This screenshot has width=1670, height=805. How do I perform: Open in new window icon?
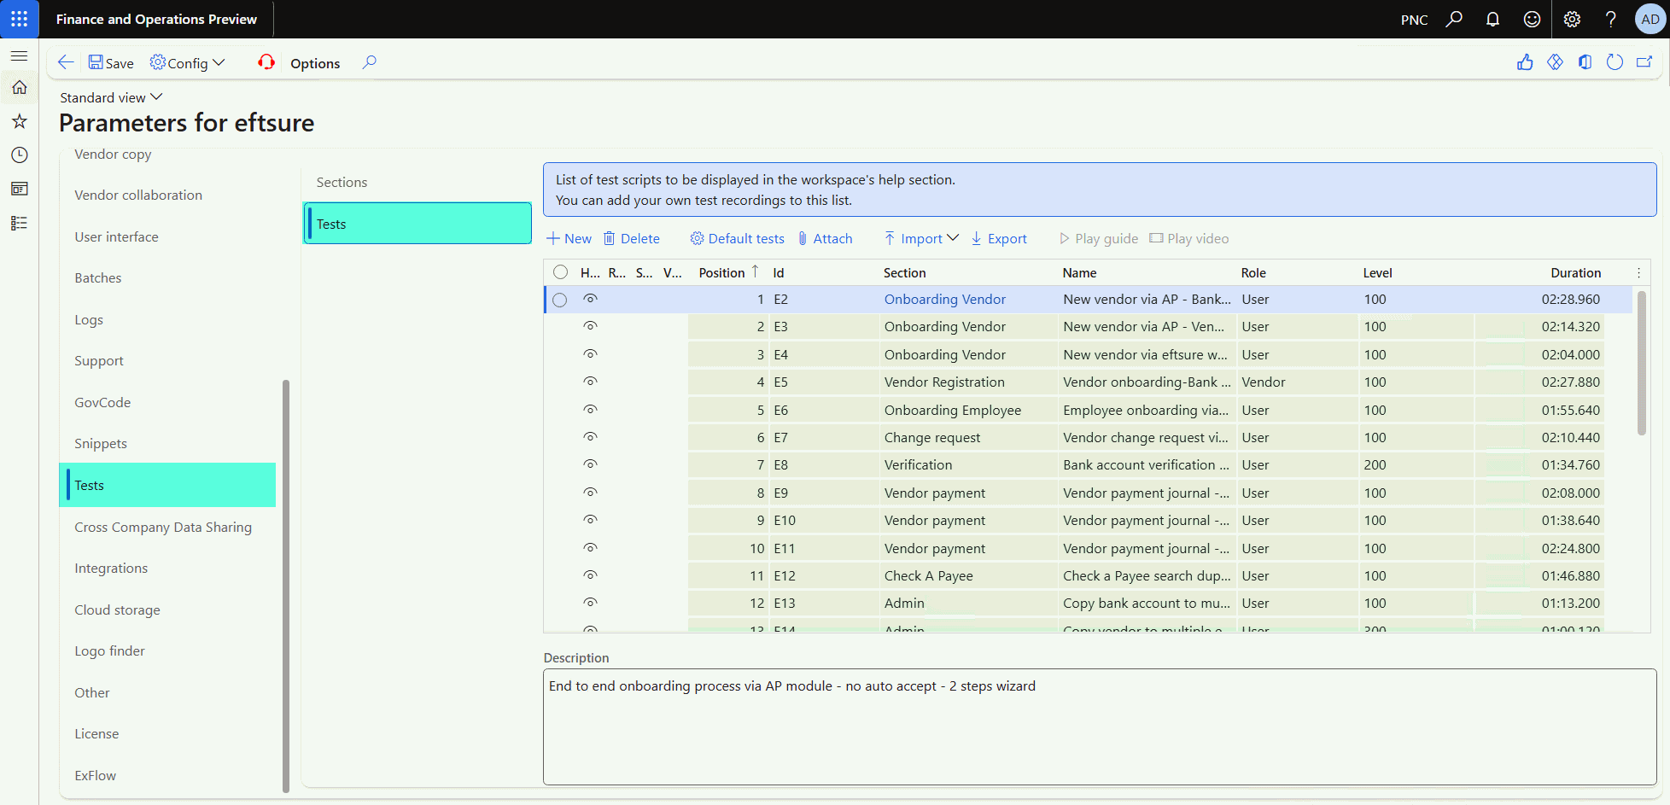pyautogui.click(x=1644, y=62)
